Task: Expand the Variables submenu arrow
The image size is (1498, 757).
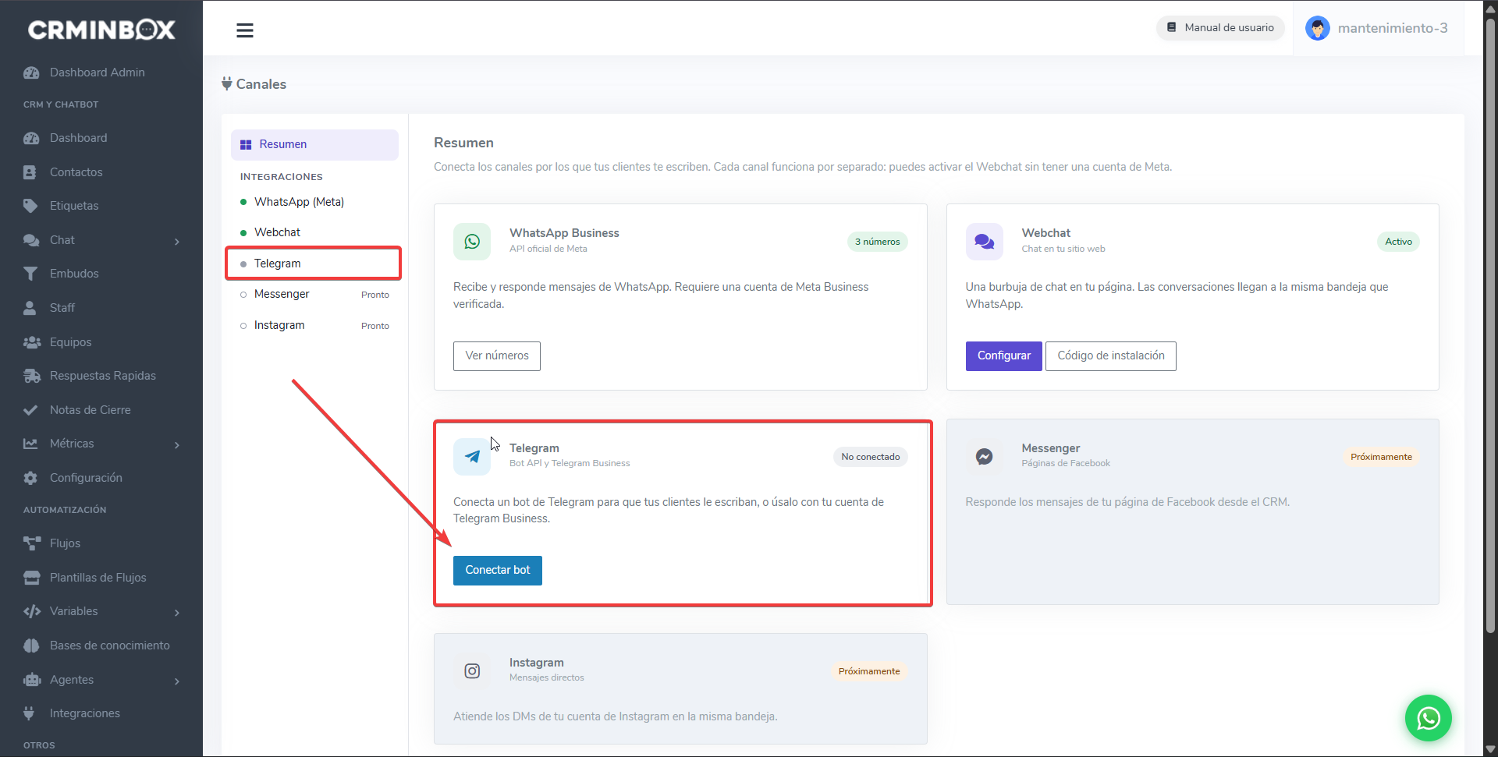Action: 177,612
